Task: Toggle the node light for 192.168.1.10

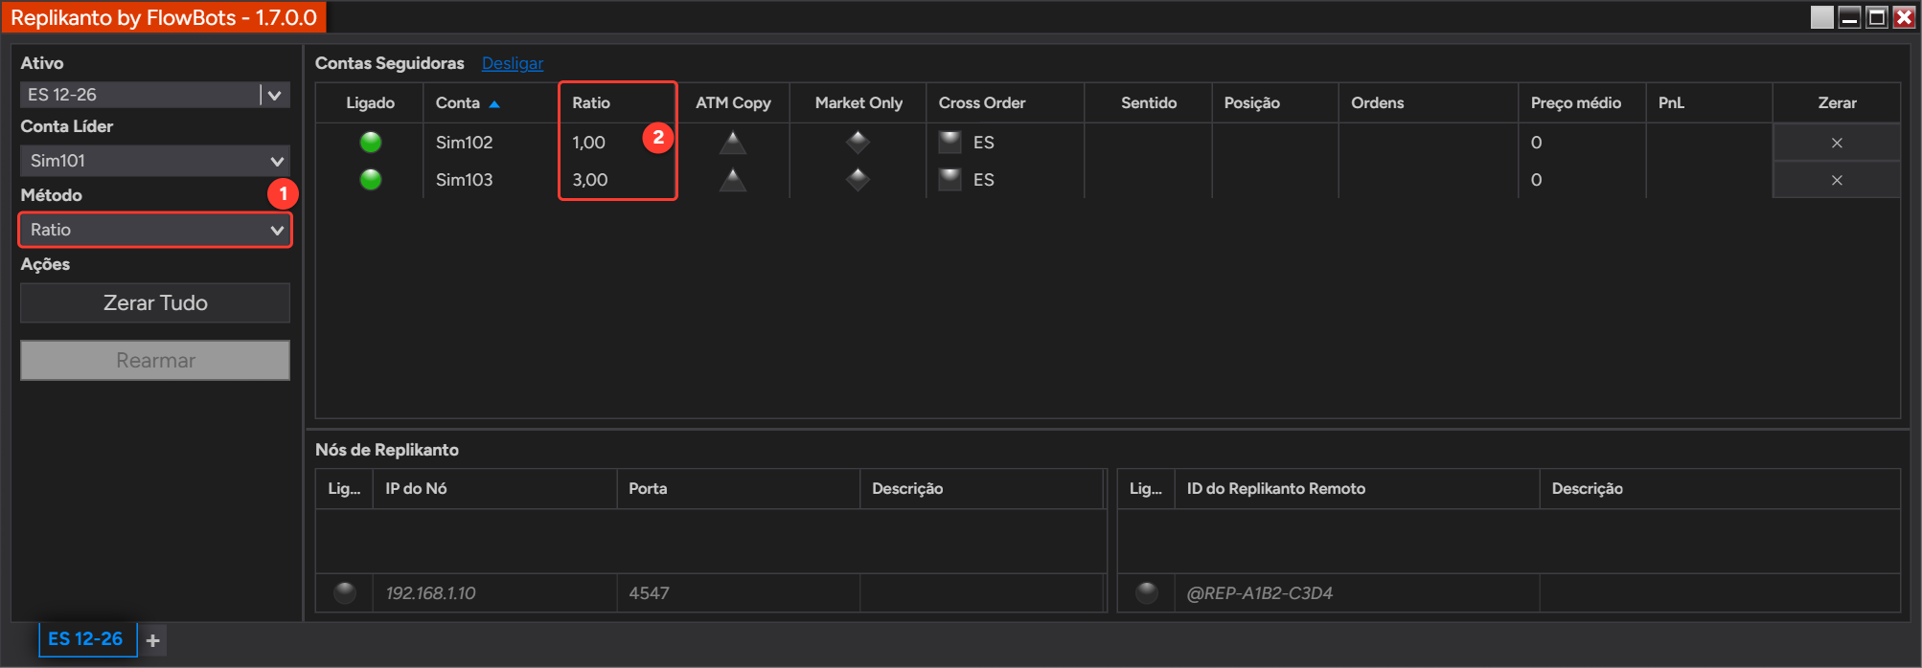Action: coord(345,592)
